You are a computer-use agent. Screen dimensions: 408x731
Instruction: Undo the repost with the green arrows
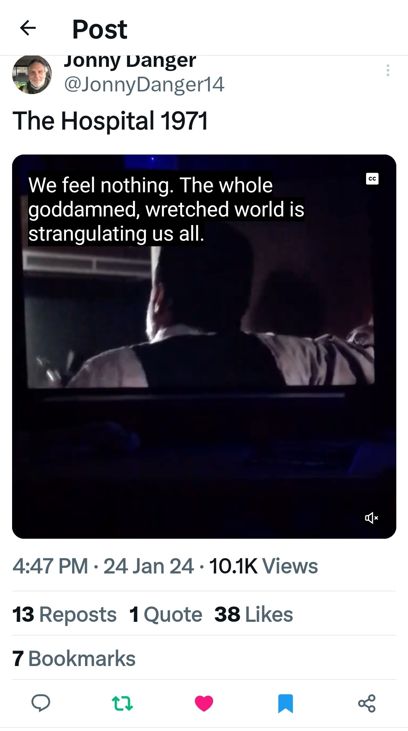pyautogui.click(x=122, y=703)
